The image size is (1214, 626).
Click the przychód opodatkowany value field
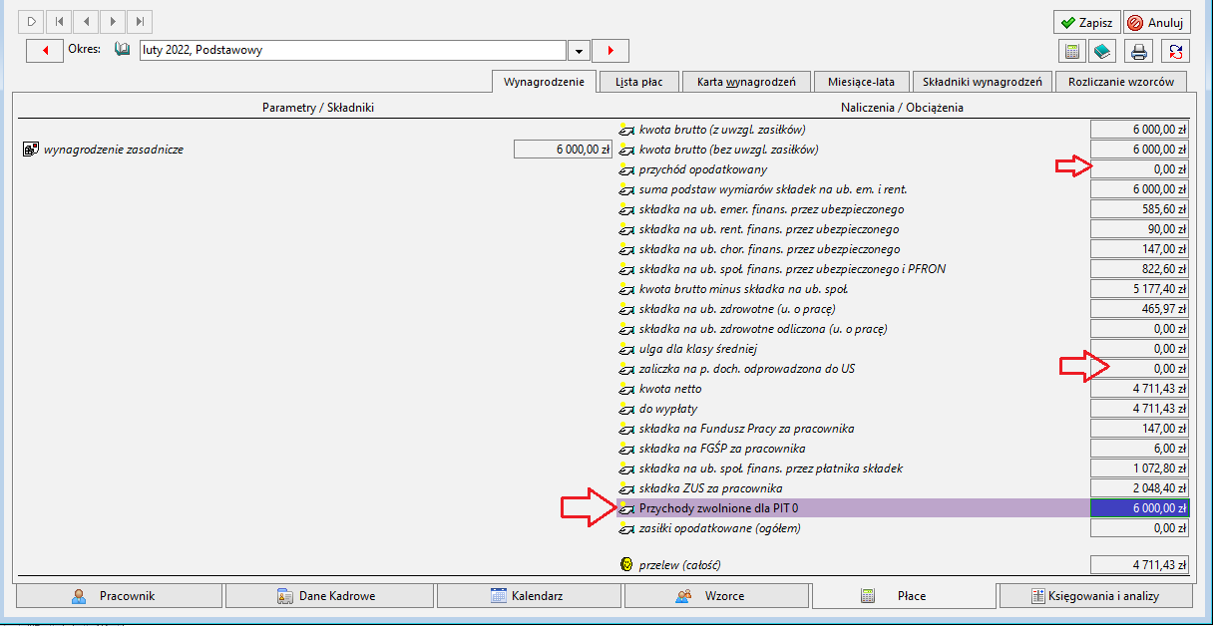point(1140,169)
